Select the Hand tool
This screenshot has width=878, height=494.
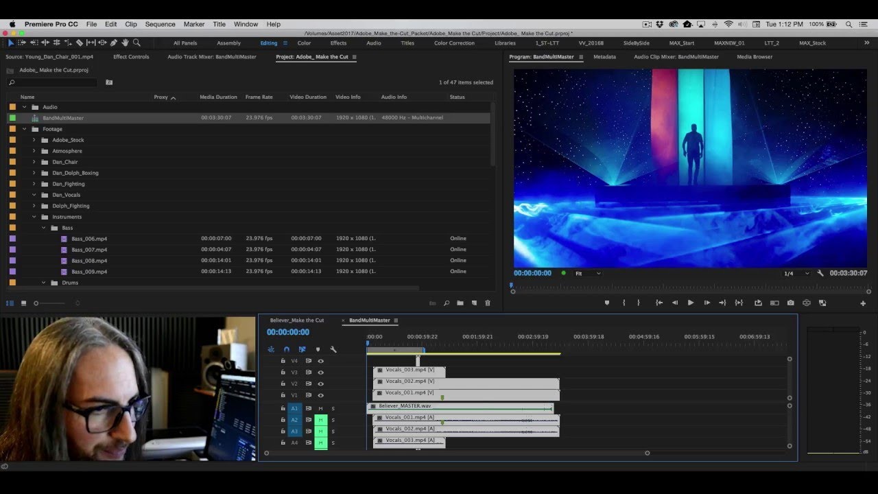126,43
